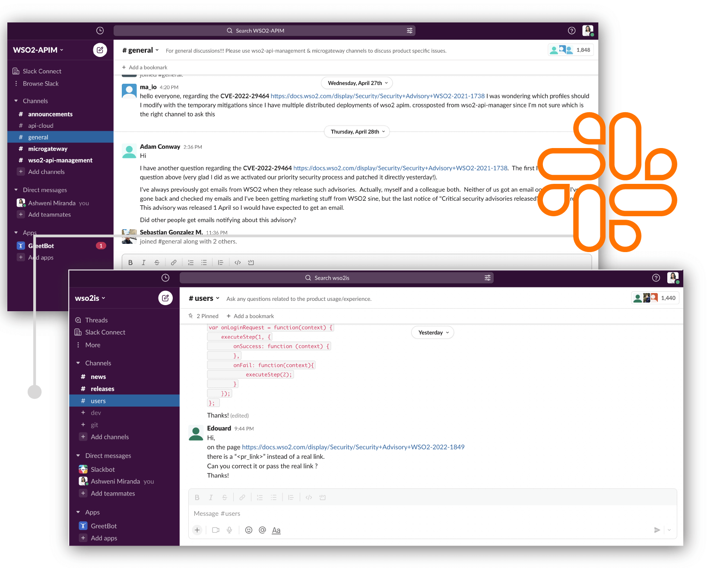Image resolution: width=720 pixels, height=568 pixels.
Task: Click plus attach button in #users composer
Action: [197, 530]
